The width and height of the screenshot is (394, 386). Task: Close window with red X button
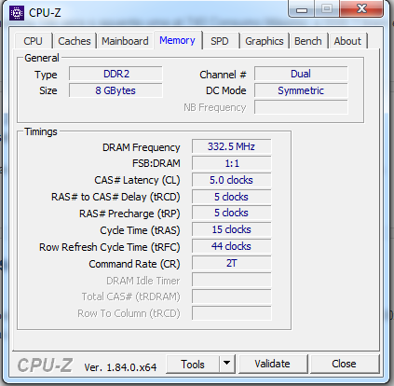(x=361, y=8)
